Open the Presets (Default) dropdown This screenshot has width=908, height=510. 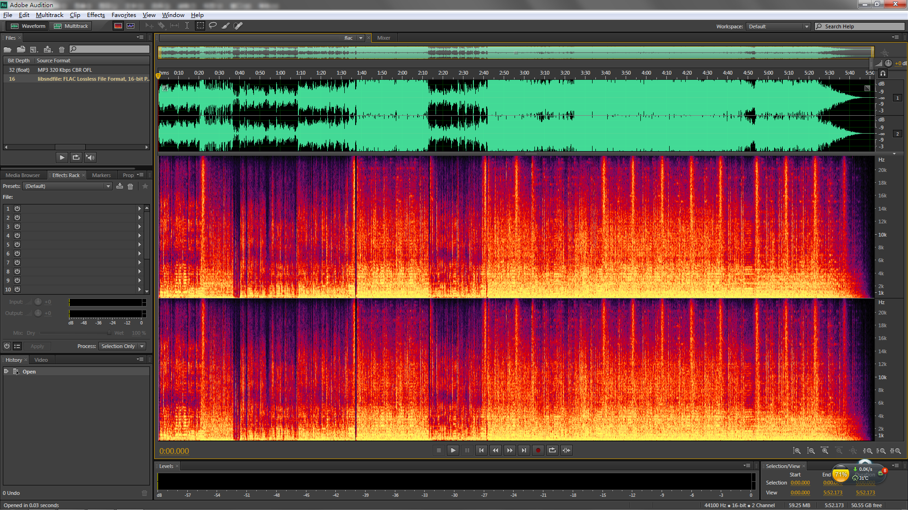point(68,187)
